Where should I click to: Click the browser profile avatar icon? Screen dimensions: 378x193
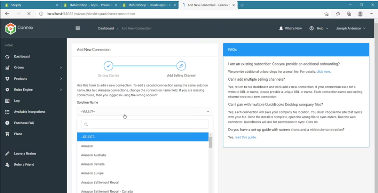tap(360, 14)
